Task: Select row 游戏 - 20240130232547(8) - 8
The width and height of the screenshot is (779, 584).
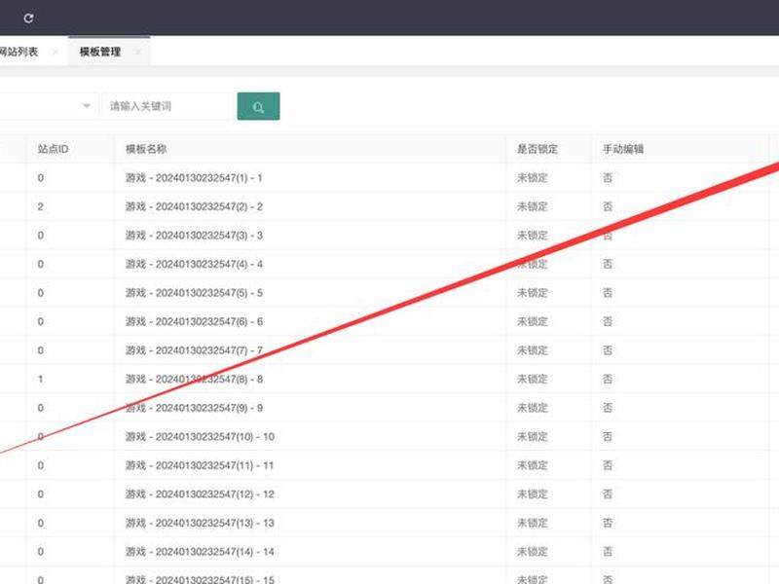Action: pos(389,380)
